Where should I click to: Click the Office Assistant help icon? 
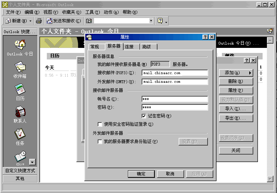click(x=160, y=21)
